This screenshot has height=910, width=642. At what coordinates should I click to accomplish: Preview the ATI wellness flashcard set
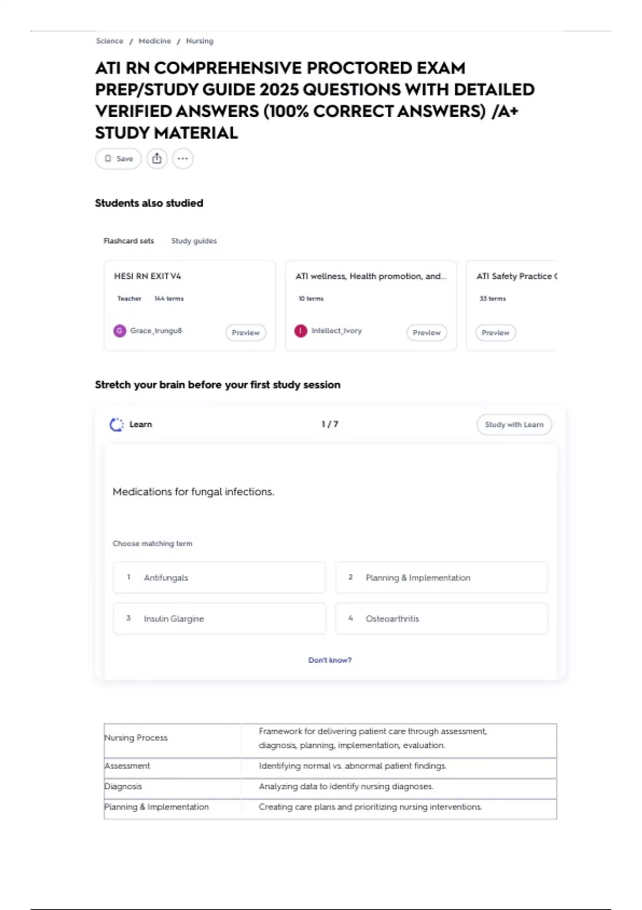[x=426, y=332]
